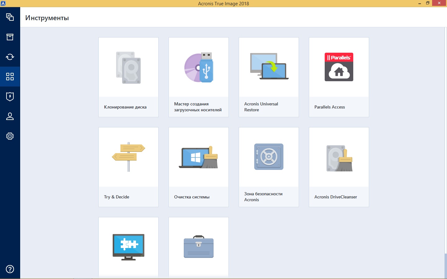Click the disk cloning hard drives icon
Screen dimensions: 447x279
point(129,68)
